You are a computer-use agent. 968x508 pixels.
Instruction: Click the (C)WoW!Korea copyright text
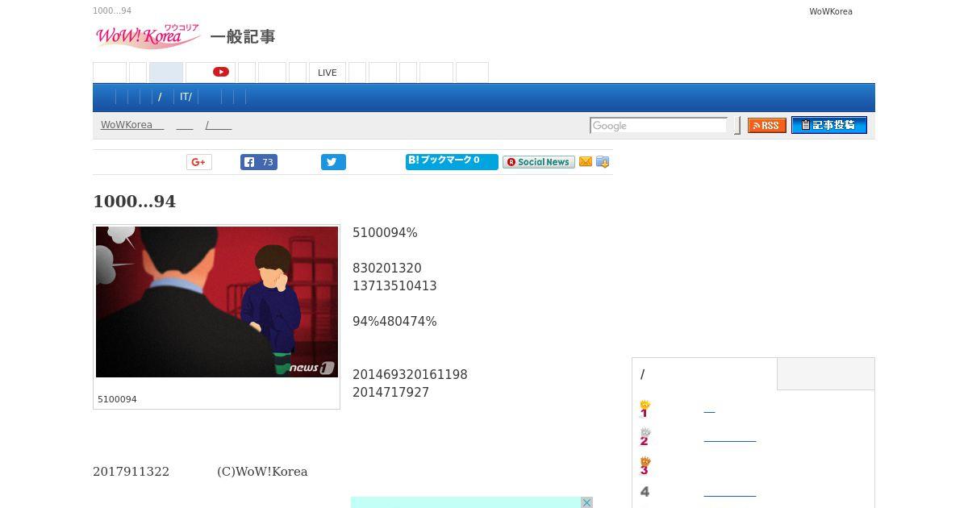262,472
